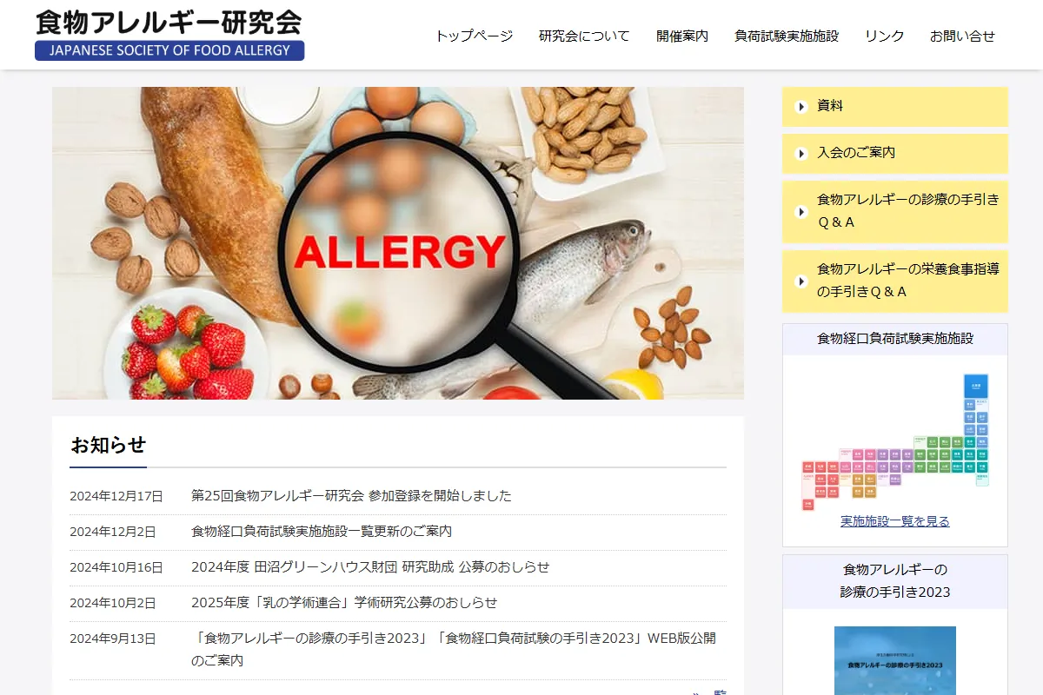Open 食物経口負荷試験実施施設一覧更新のご案内 news
Viewport: 1043px width, 695px height.
tap(322, 532)
